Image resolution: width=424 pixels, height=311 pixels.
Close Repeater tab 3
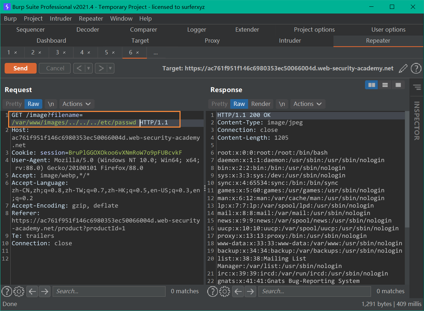(x=64, y=53)
